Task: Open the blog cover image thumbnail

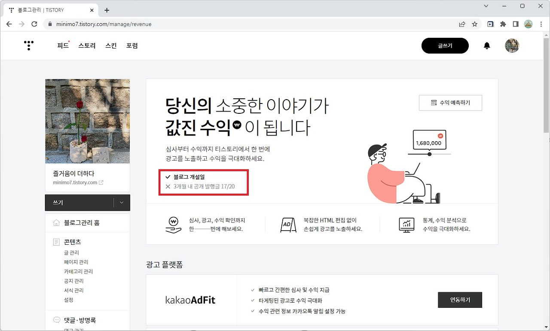Action: (x=88, y=121)
